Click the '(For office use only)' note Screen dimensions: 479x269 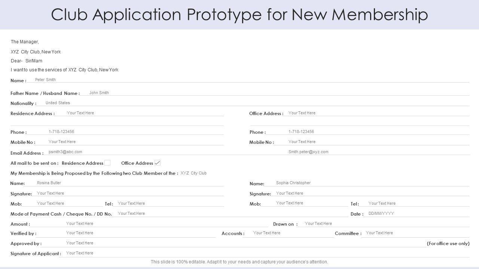click(448, 244)
